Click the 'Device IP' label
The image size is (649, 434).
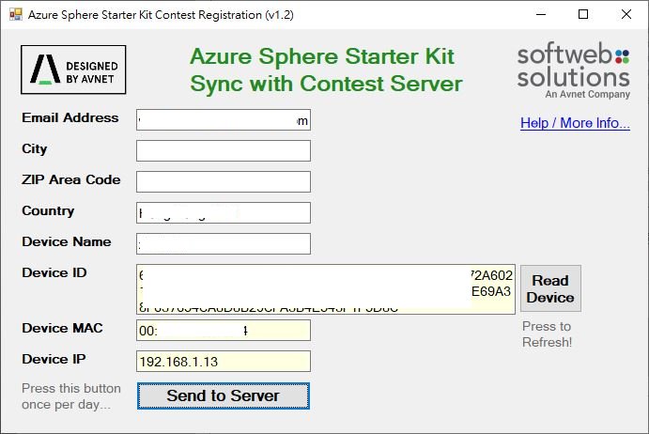(x=54, y=359)
